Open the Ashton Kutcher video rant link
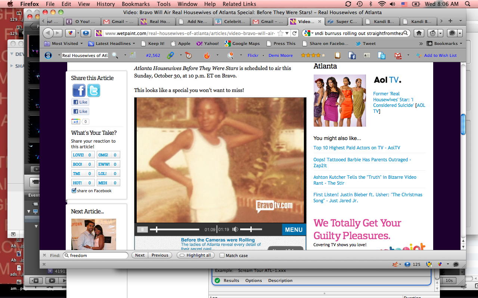 tap(364, 180)
